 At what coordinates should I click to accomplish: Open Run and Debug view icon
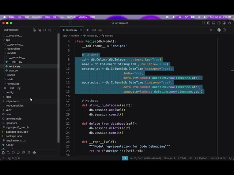[19, 152]
